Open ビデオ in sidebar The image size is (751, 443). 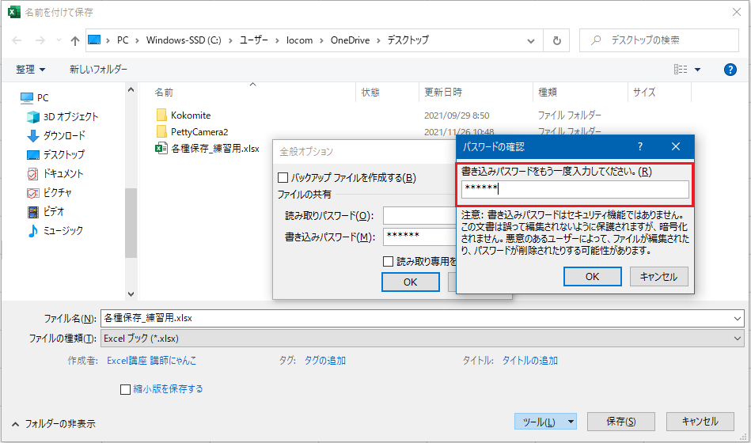[x=46, y=212]
